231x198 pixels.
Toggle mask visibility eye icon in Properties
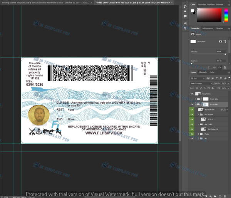click(219, 67)
